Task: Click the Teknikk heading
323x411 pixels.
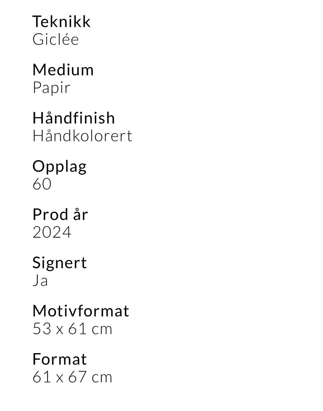Action: click(x=61, y=22)
